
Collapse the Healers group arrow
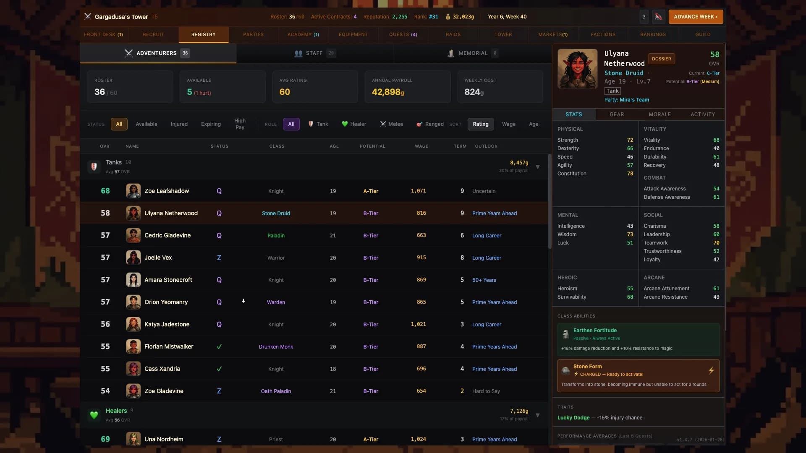point(538,415)
